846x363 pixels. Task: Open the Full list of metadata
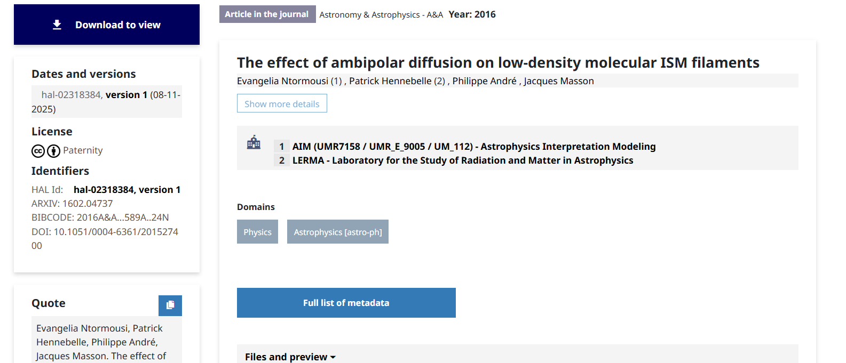point(346,303)
